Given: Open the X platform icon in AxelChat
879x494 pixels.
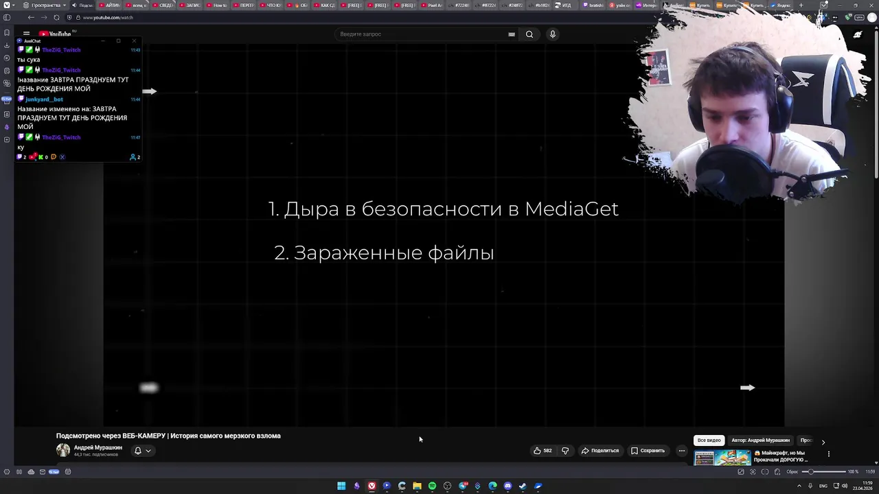Looking at the screenshot, I should pyautogui.click(x=62, y=157).
